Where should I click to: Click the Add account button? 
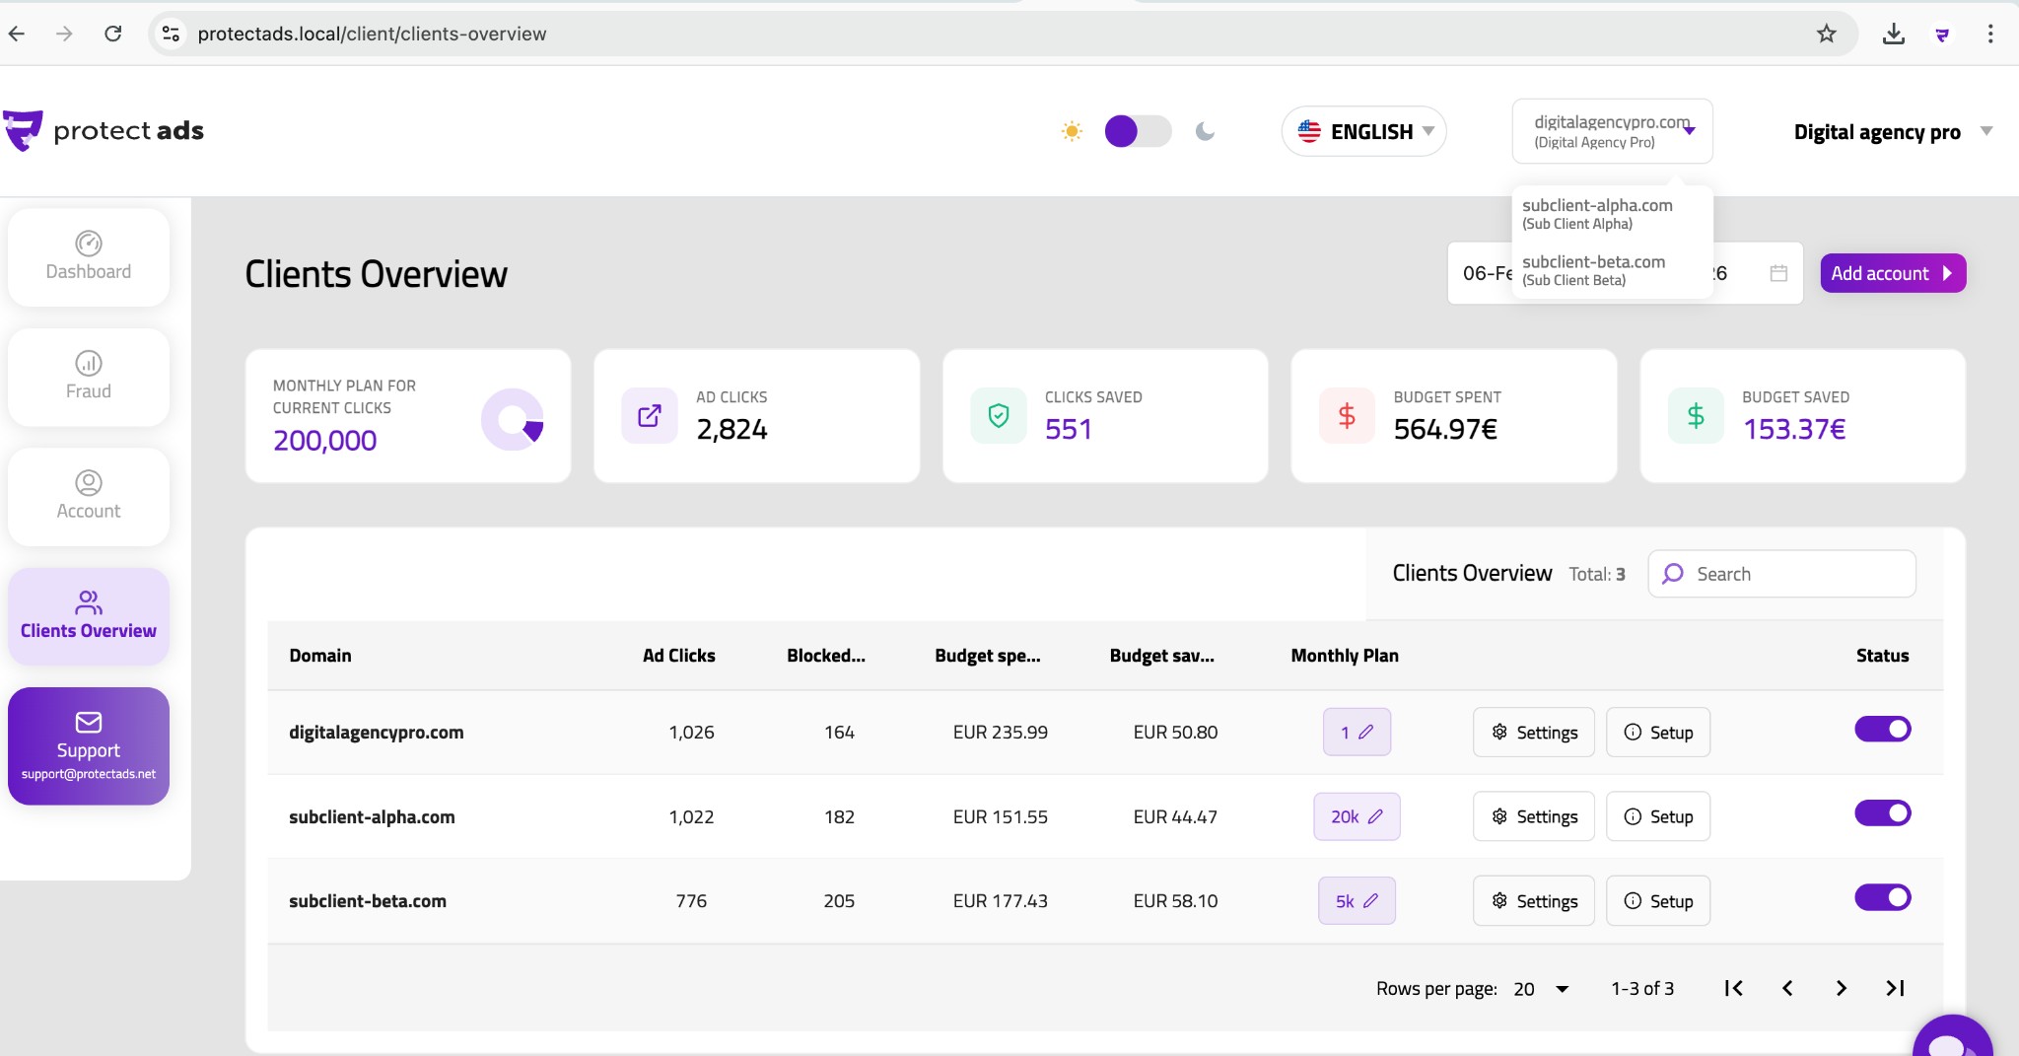(x=1891, y=273)
